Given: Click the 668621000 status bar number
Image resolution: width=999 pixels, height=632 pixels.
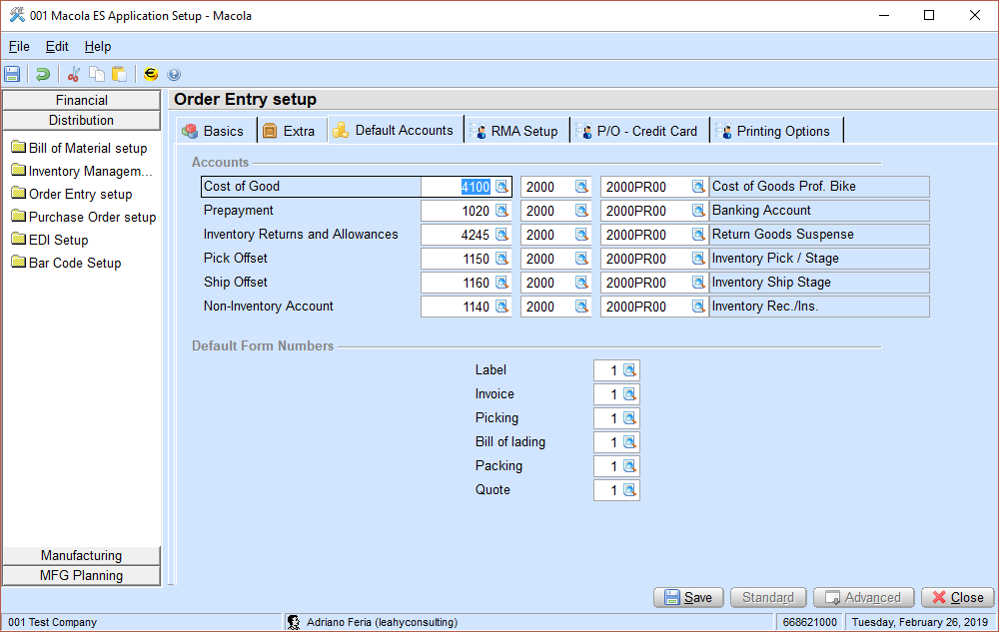Looking at the screenshot, I should pos(809,622).
